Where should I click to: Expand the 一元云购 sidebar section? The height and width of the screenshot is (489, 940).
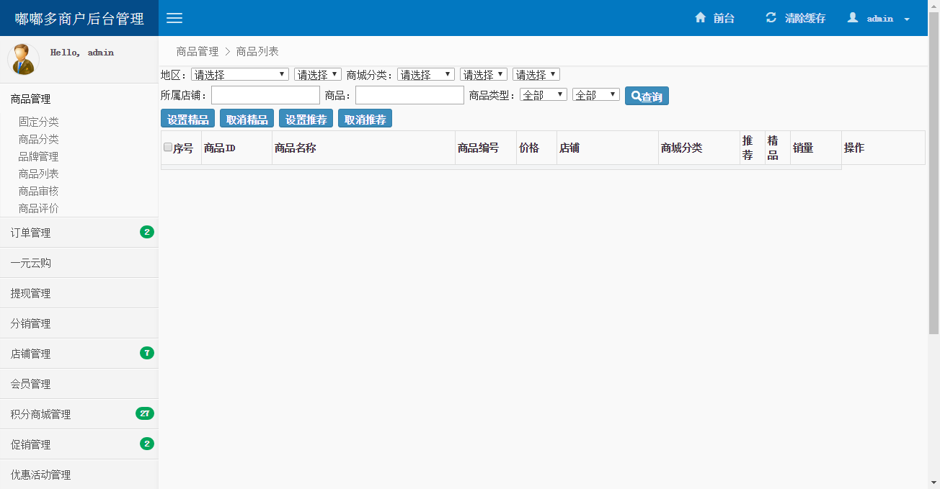pyautogui.click(x=79, y=263)
